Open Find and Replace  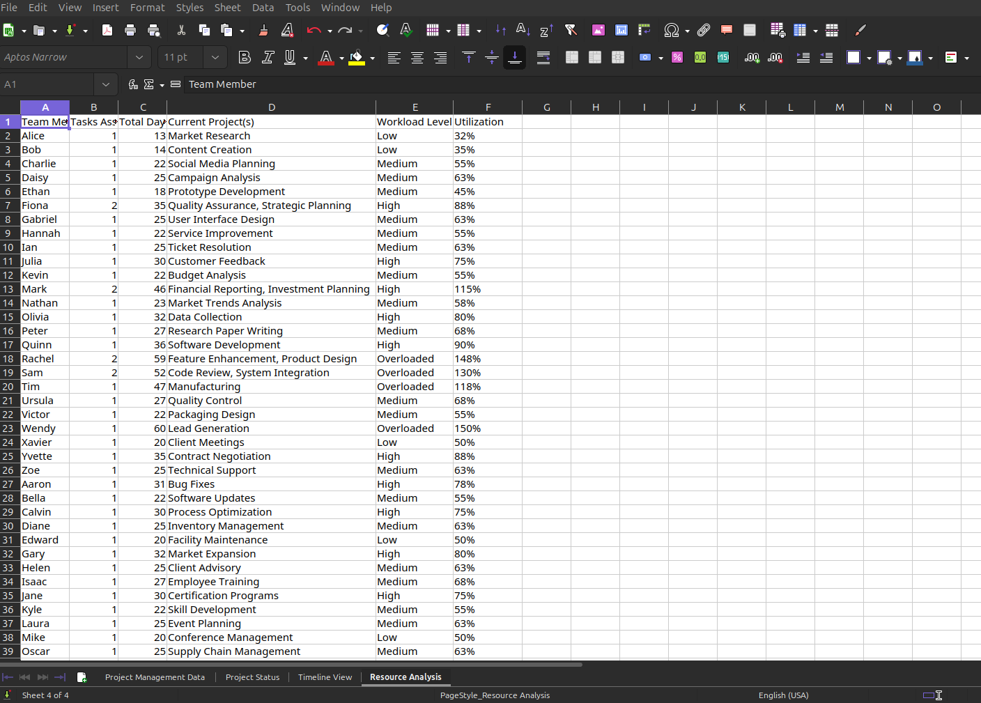point(383,30)
